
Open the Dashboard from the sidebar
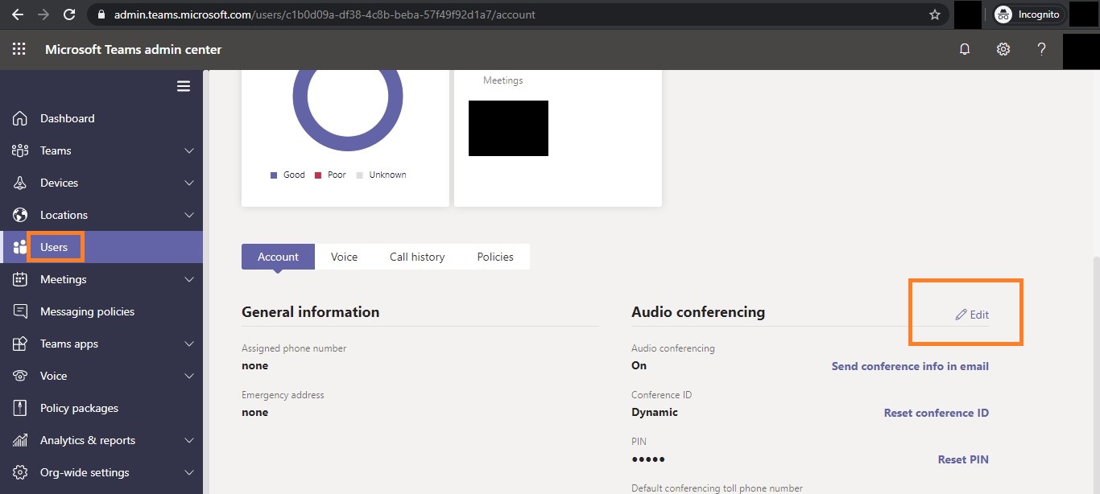19,118
